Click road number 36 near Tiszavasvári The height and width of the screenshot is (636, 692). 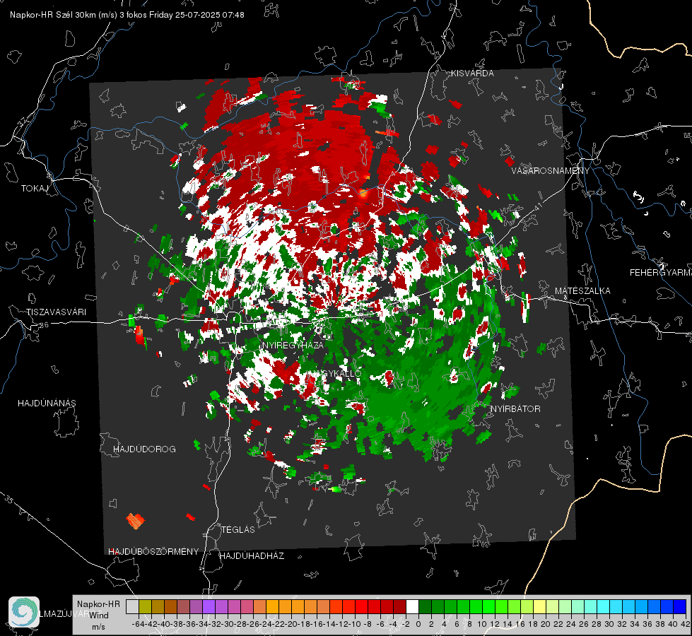point(44,325)
